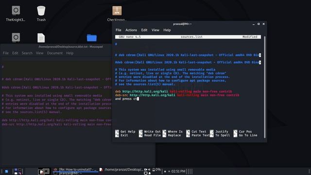This screenshot has width=311, height=175.
Task: Click the window thumbnails icon in taskbar
Action: pyautogui.click(x=44, y=171)
